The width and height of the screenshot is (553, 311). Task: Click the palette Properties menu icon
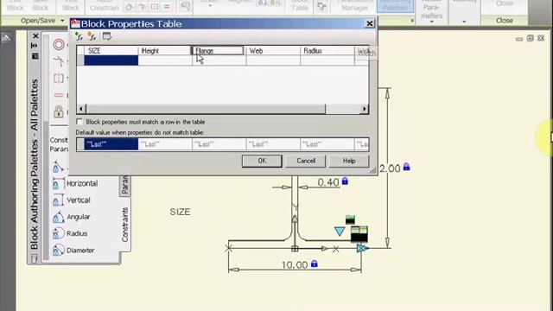[x=35, y=56]
